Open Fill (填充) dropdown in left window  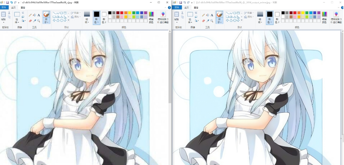76,17
